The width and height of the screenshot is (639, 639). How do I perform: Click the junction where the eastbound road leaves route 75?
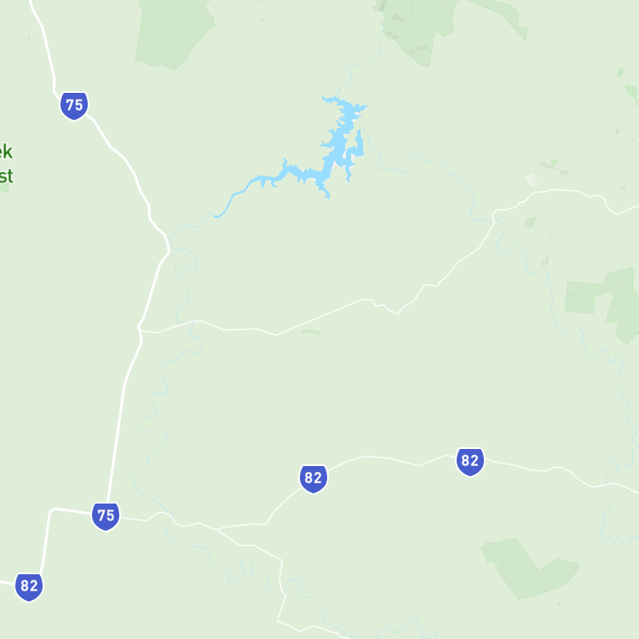[x=140, y=327]
